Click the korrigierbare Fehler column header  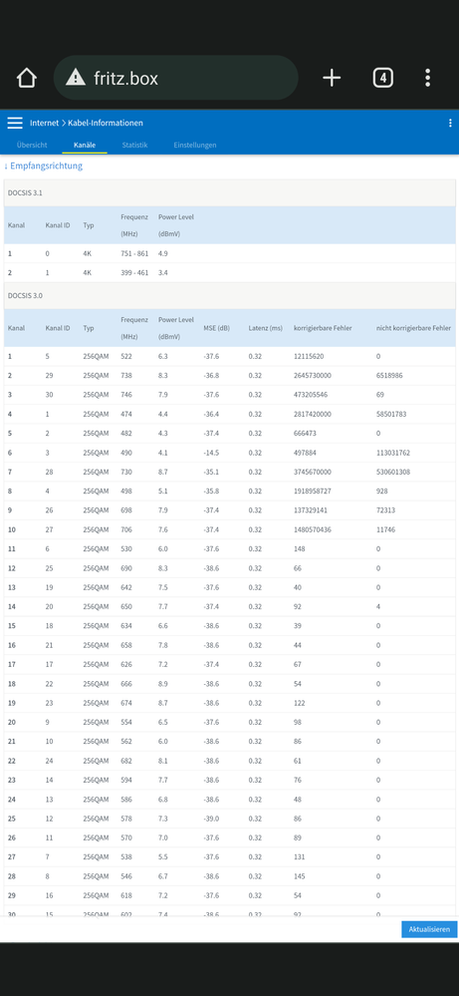(x=323, y=328)
